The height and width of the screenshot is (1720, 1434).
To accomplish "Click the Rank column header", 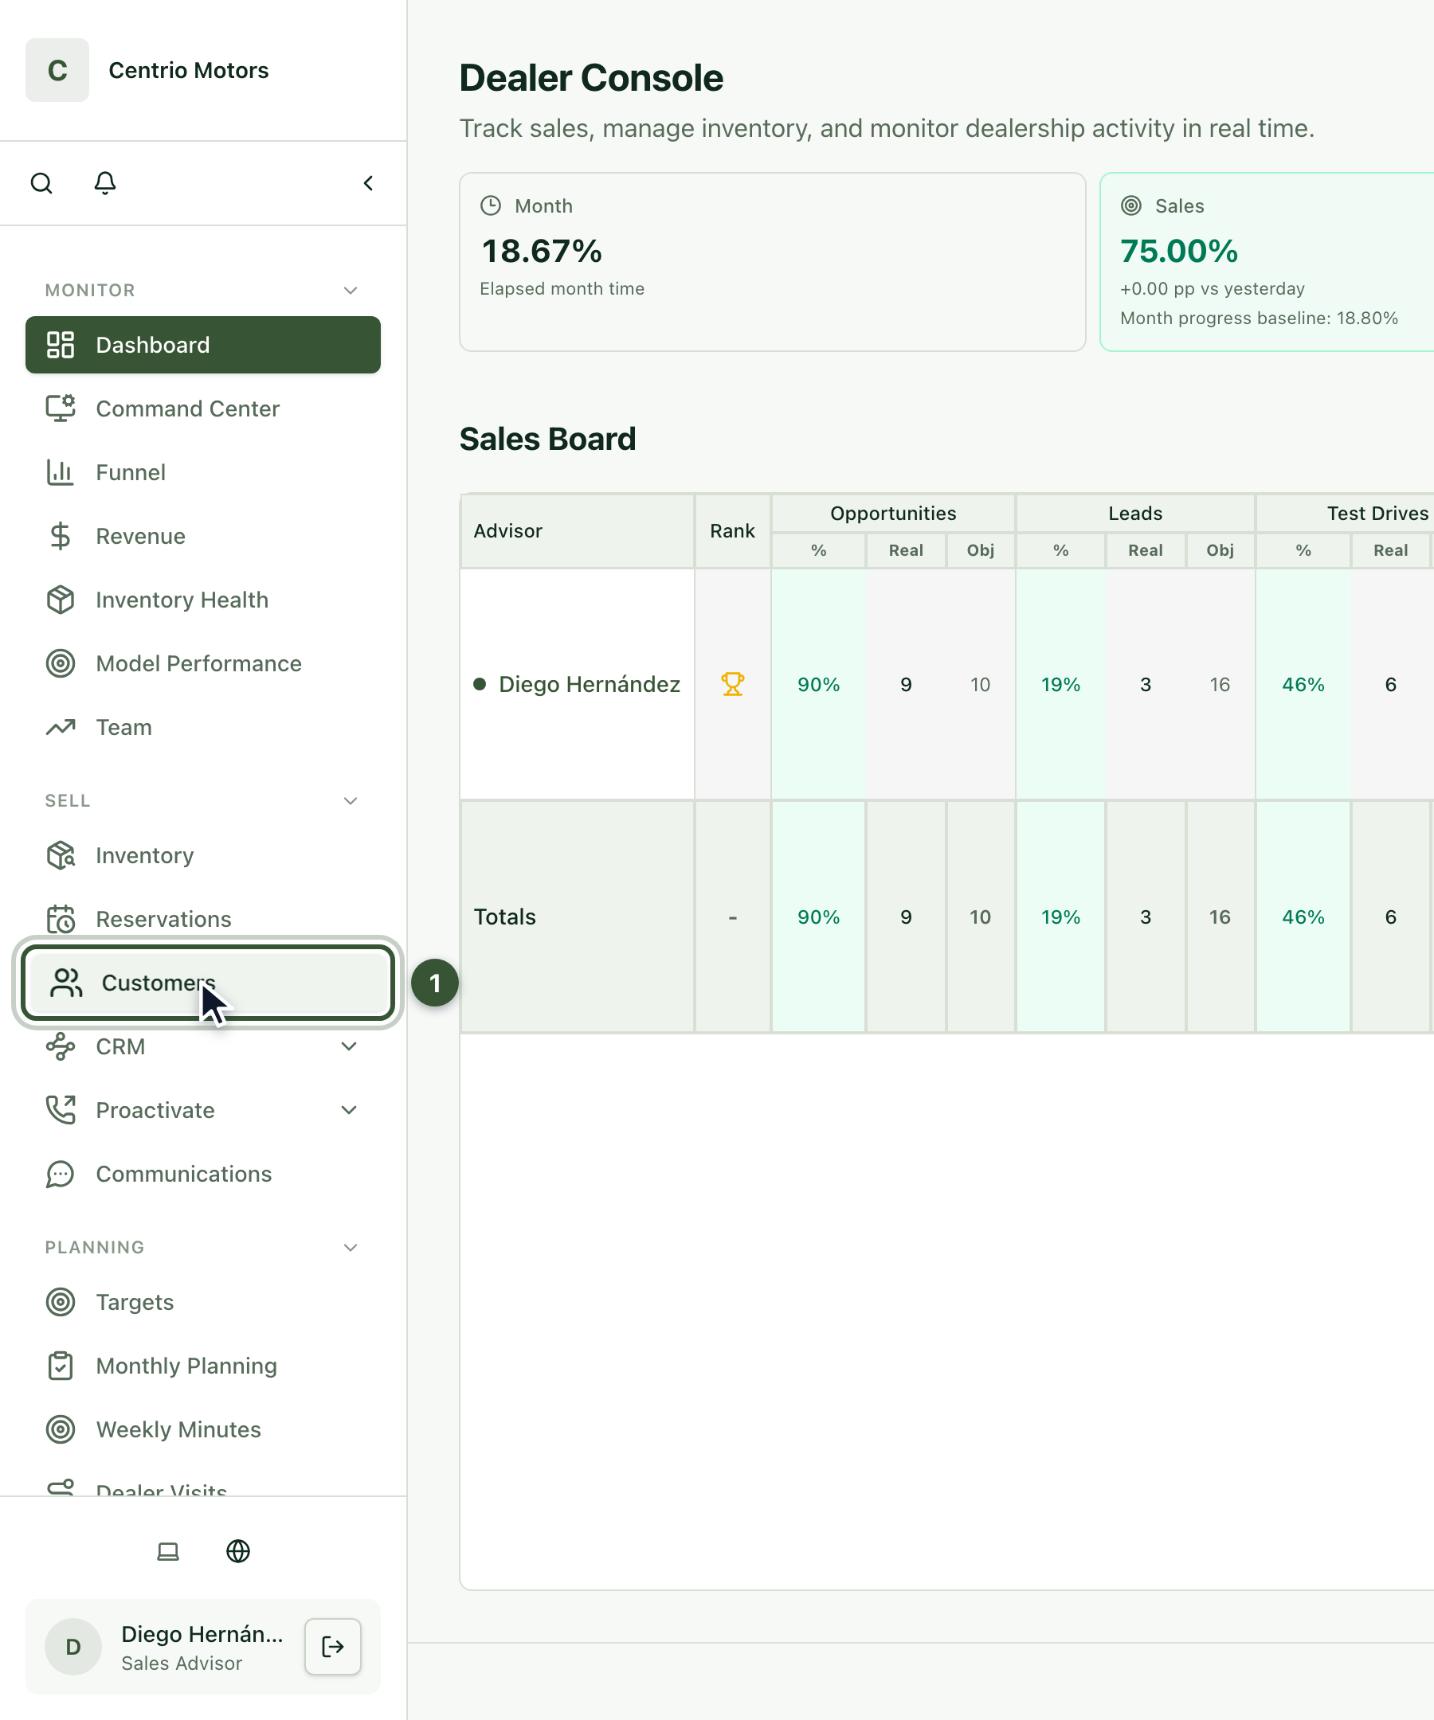I will pyautogui.click(x=733, y=532).
